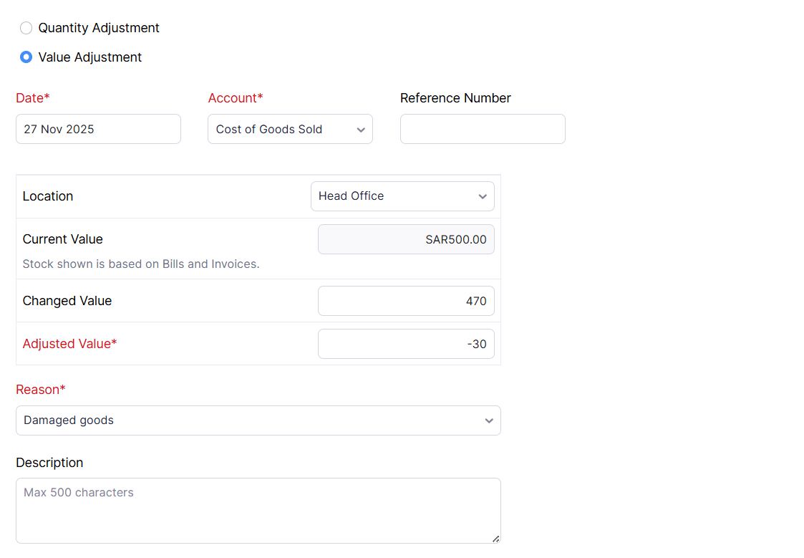Viewport: 804px width, 558px height.
Task: Click the Stock shown based on Bills note
Action: [x=141, y=264]
